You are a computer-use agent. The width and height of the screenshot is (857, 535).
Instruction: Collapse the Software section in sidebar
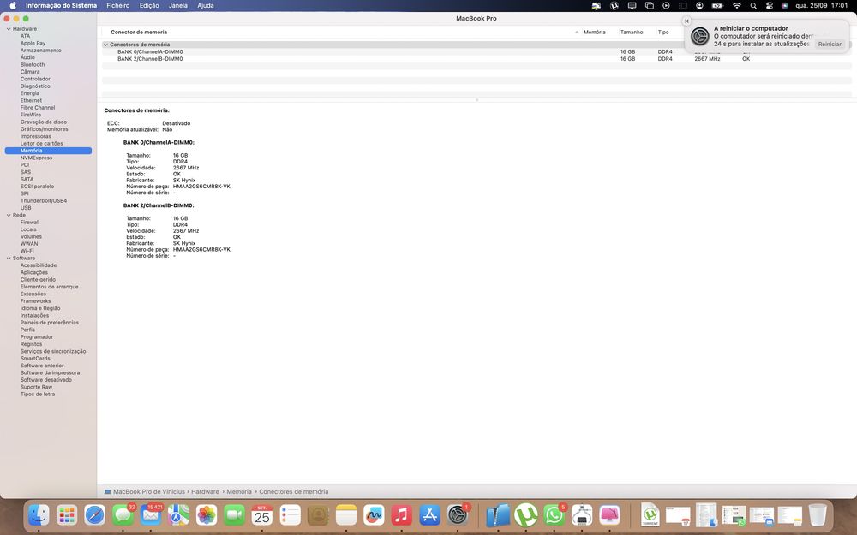click(x=9, y=259)
